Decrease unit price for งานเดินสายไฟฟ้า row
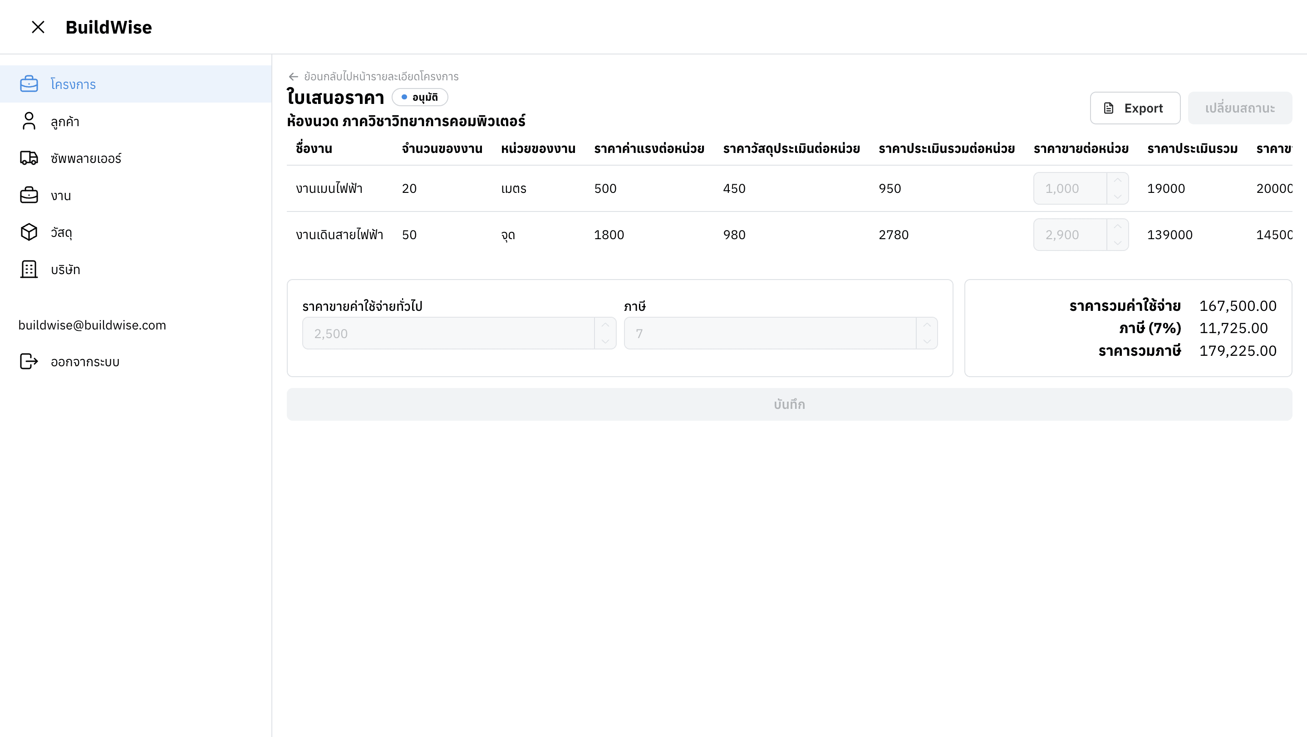 pyautogui.click(x=1117, y=242)
